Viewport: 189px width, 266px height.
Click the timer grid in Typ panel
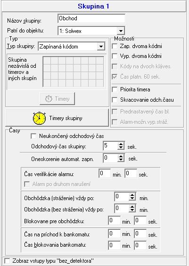click(74, 72)
